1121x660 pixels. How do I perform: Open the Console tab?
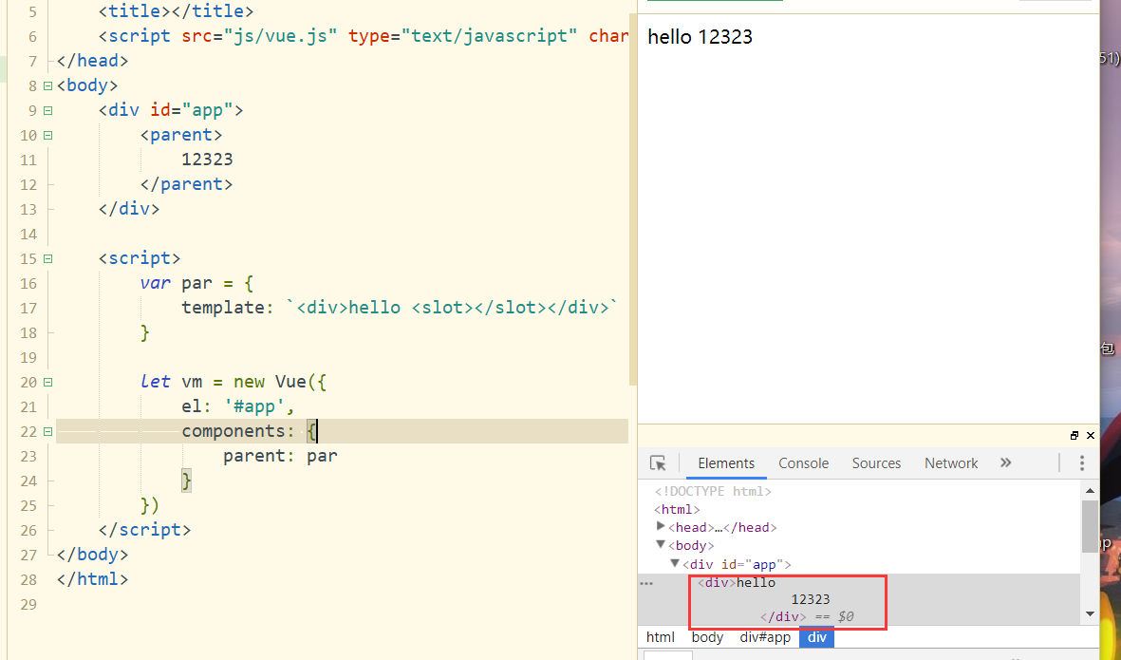(804, 463)
